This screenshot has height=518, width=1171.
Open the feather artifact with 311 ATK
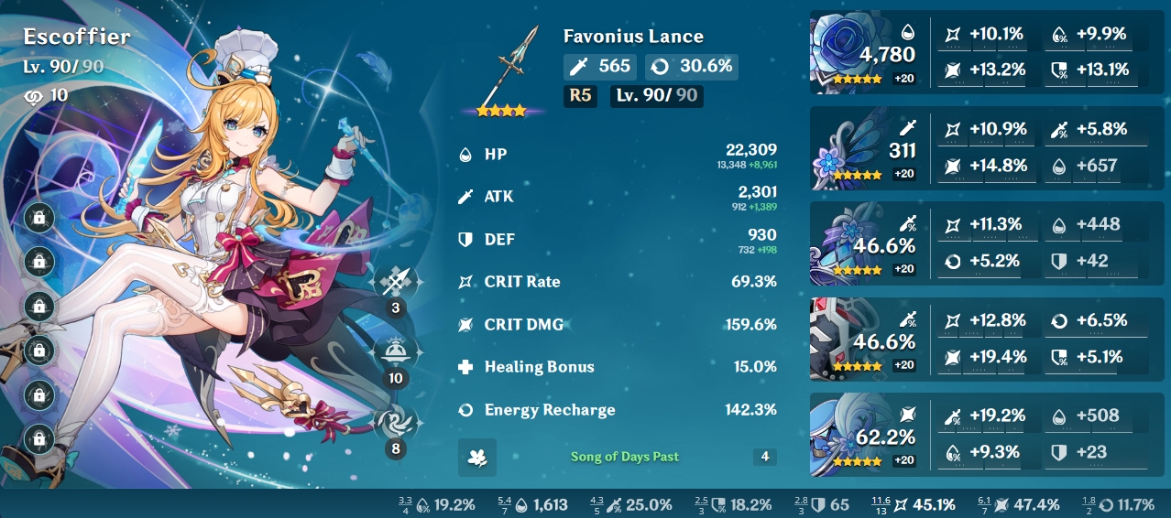point(866,149)
